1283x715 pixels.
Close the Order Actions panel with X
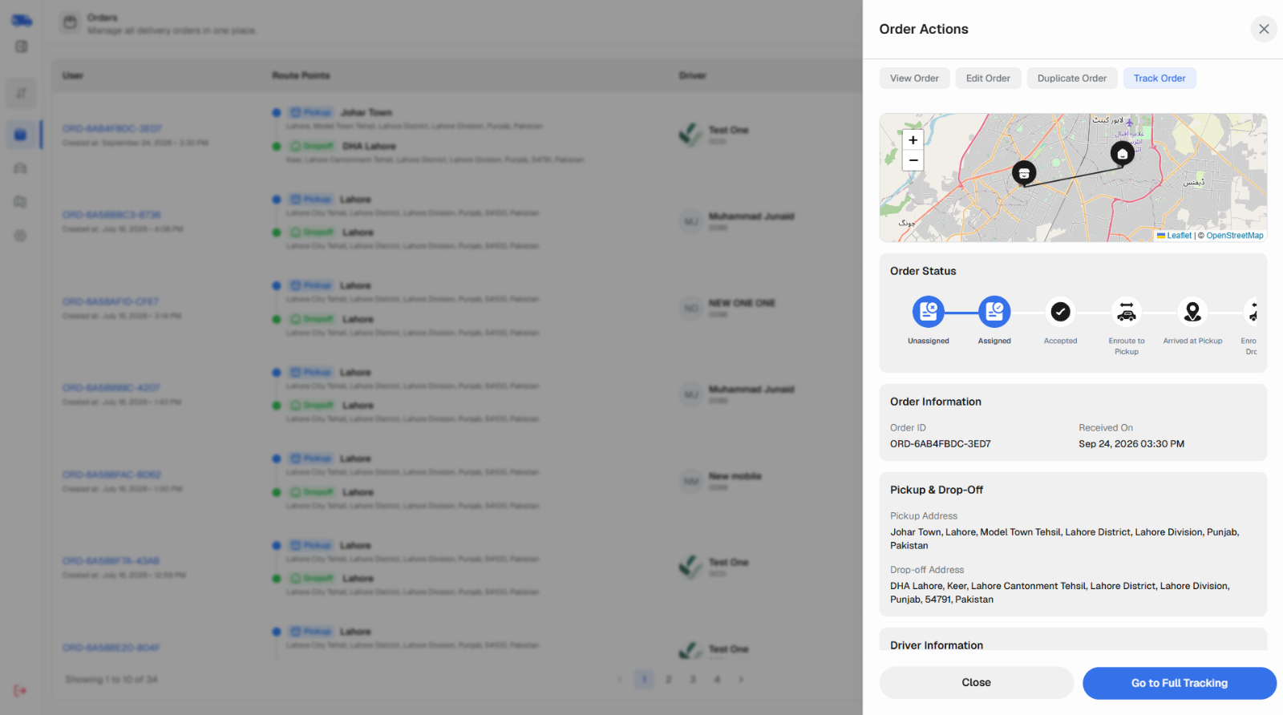[x=1264, y=29]
